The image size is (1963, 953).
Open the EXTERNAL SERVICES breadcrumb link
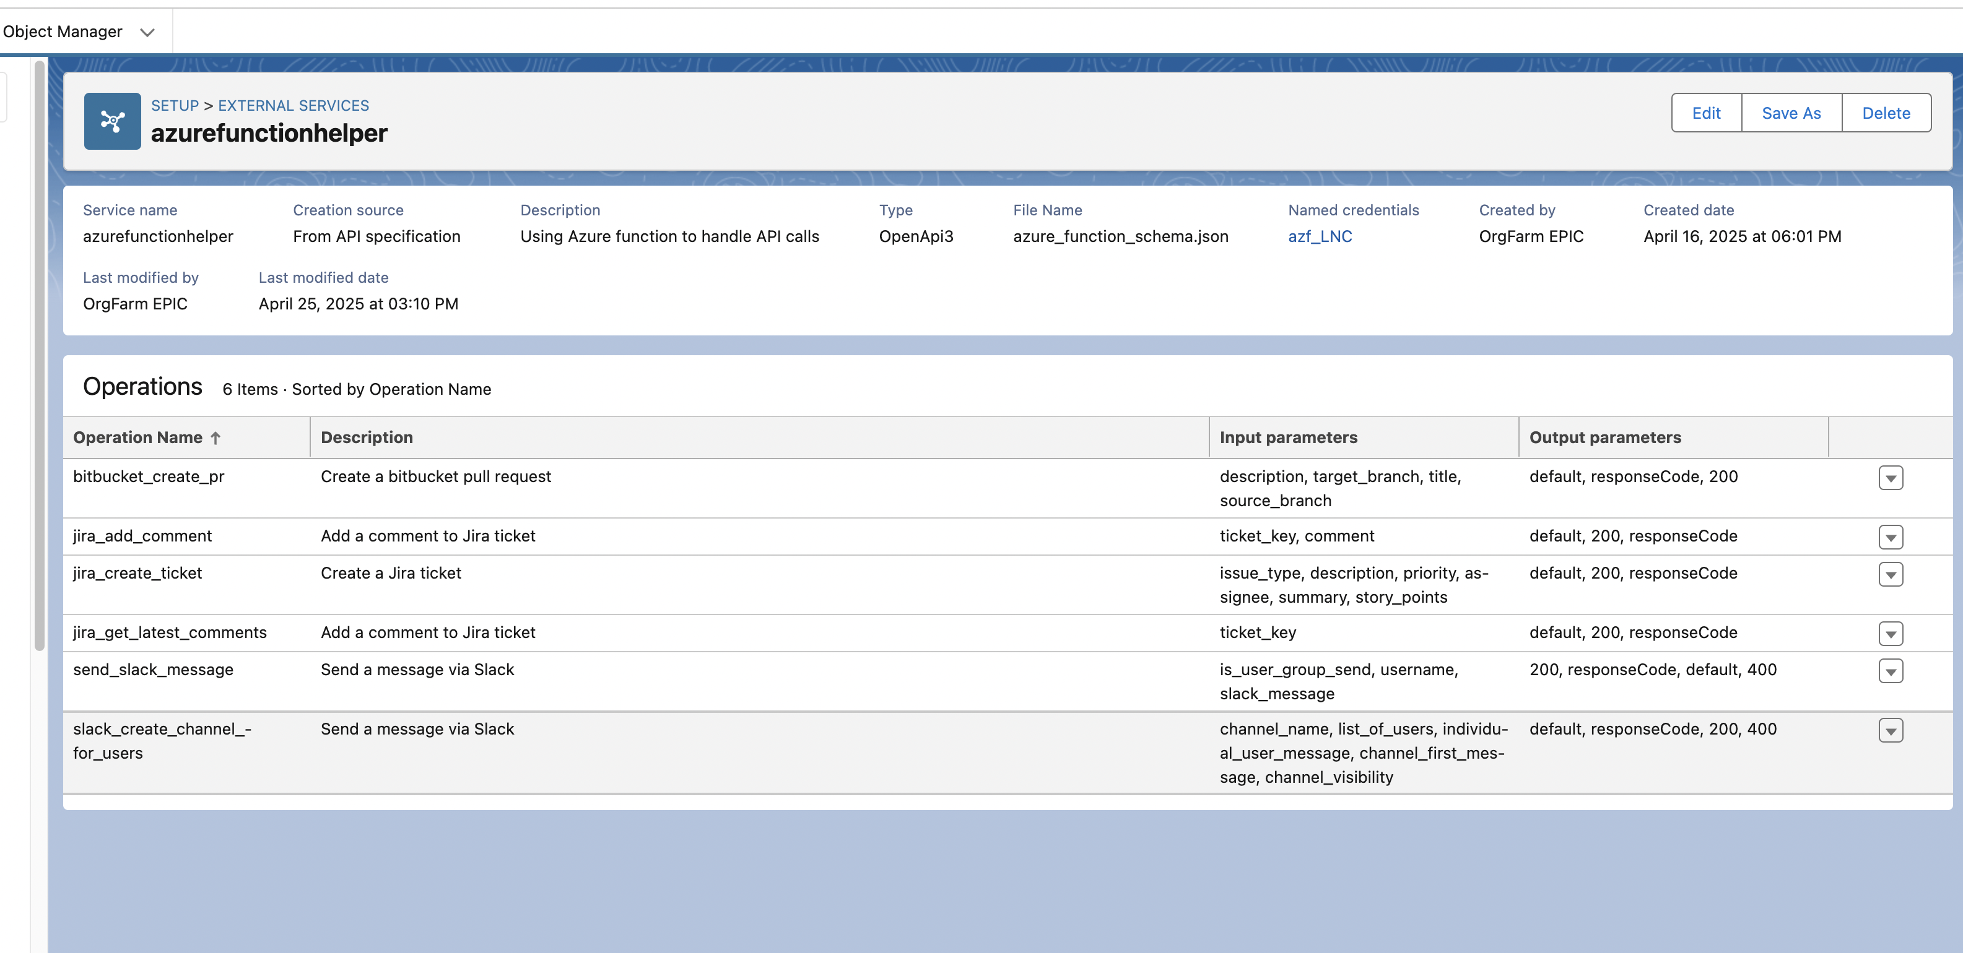pos(294,105)
